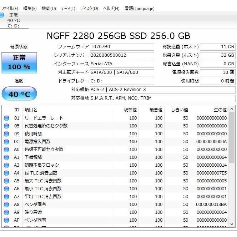Click the 項目名 column header
The height and width of the screenshot is (237, 237).
click(67, 110)
